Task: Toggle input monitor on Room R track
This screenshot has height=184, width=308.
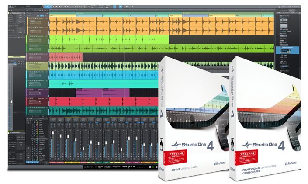Action: pos(38,28)
